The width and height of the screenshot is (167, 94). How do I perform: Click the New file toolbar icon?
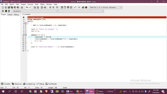[x=3, y=7]
